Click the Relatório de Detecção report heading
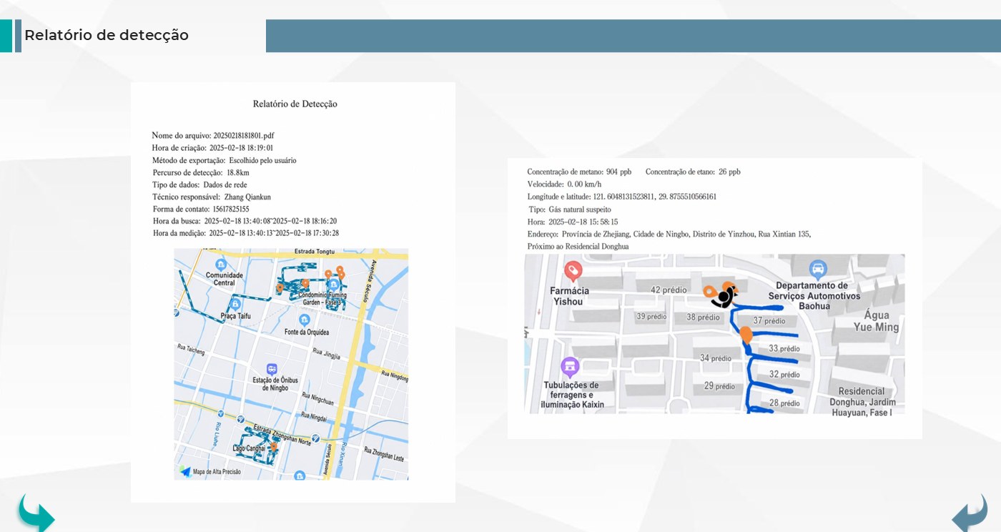Viewport: 1001px width, 532px height. (x=295, y=104)
